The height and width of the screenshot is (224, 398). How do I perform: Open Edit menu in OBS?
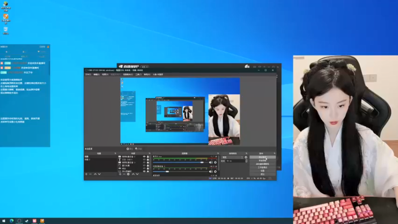coord(97,74)
